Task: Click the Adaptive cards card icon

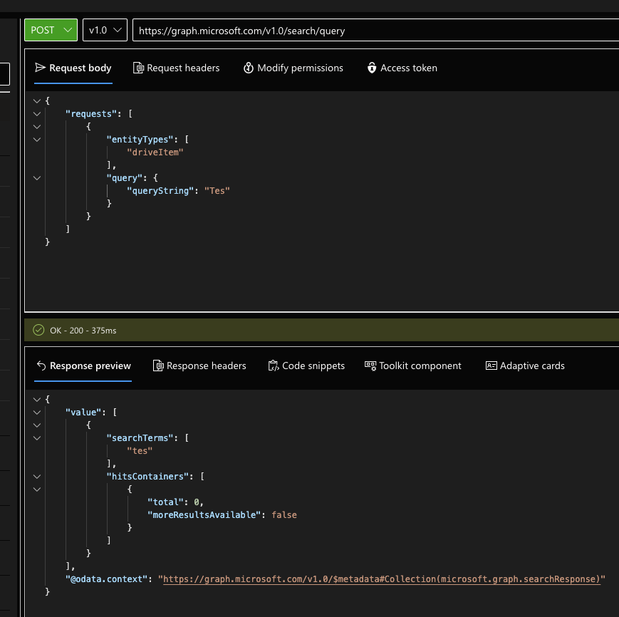Action: coord(491,366)
